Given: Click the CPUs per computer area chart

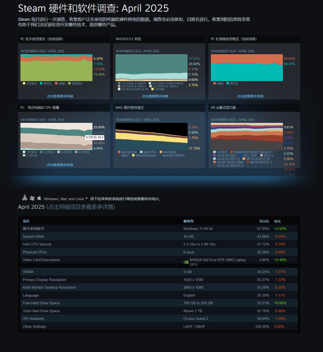Looking at the screenshot, I should click(x=57, y=136).
